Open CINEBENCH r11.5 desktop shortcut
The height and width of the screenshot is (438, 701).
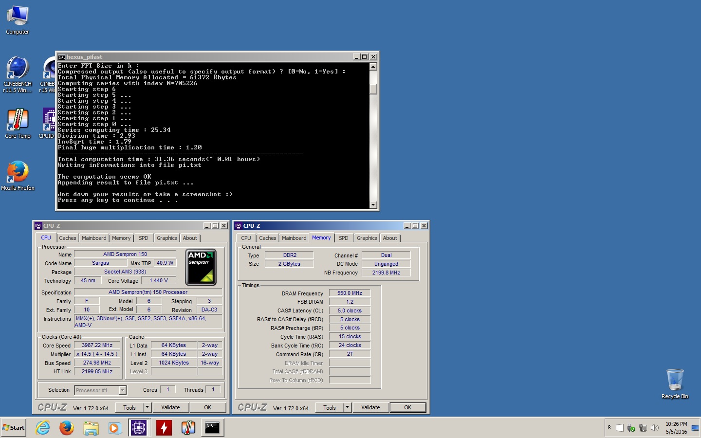[x=18, y=74]
